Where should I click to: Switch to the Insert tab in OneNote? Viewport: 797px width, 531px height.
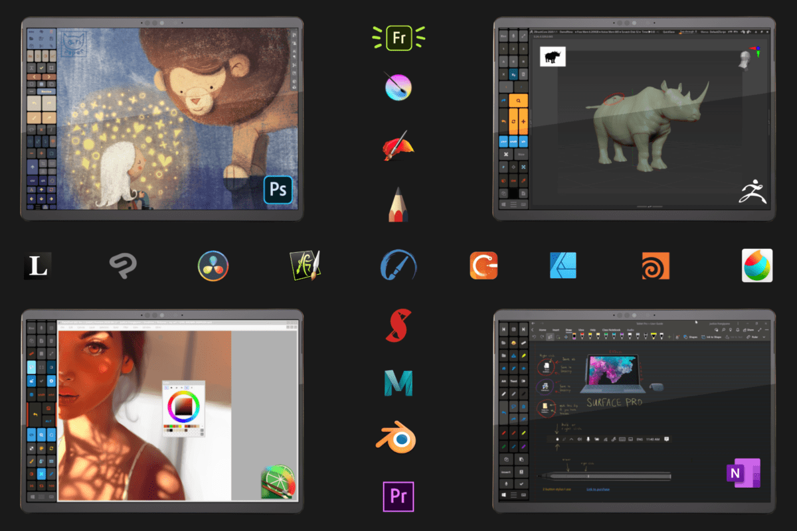click(556, 330)
